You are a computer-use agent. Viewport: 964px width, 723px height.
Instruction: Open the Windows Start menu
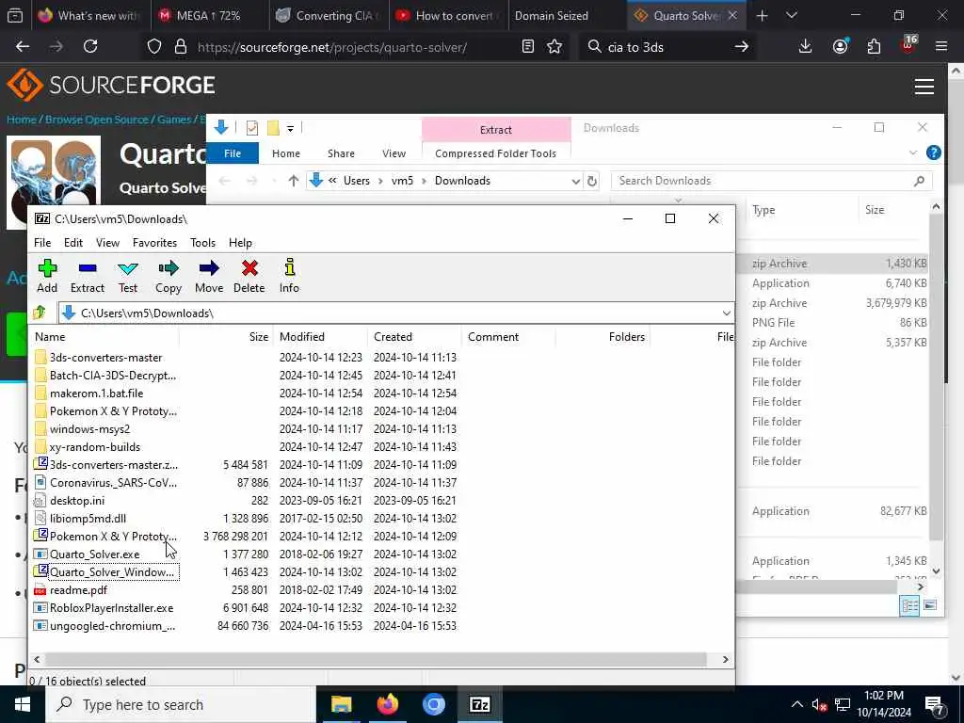pos(23,704)
